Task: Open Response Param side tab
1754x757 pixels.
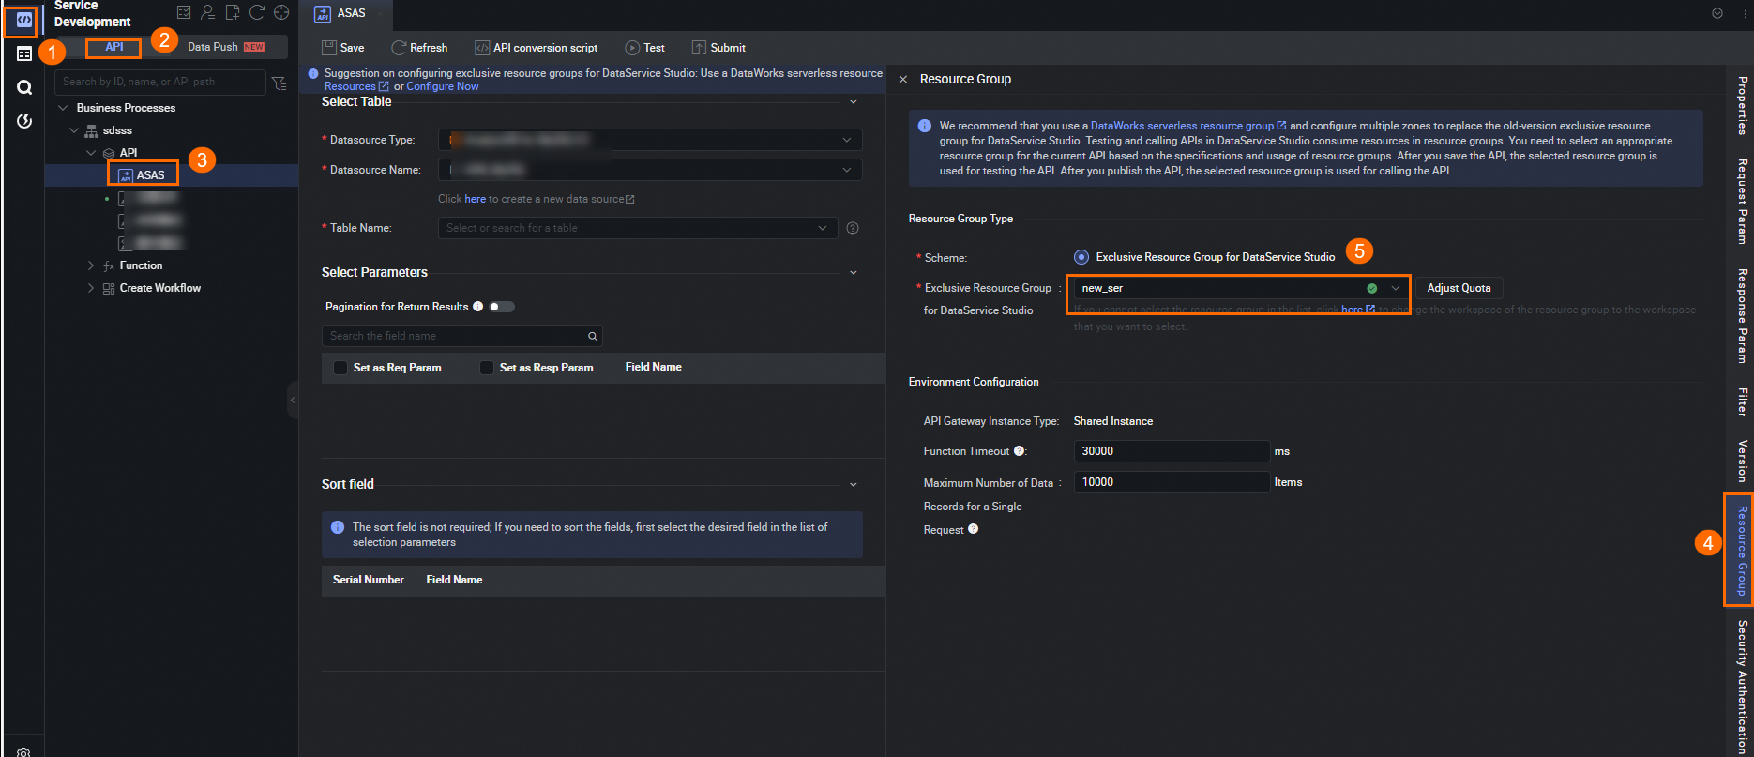Action: pyautogui.click(x=1742, y=316)
